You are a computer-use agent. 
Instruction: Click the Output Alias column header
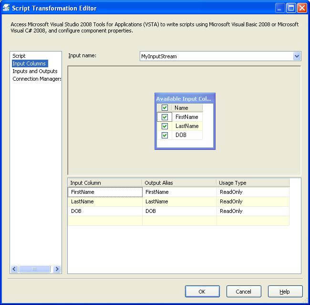(179, 183)
